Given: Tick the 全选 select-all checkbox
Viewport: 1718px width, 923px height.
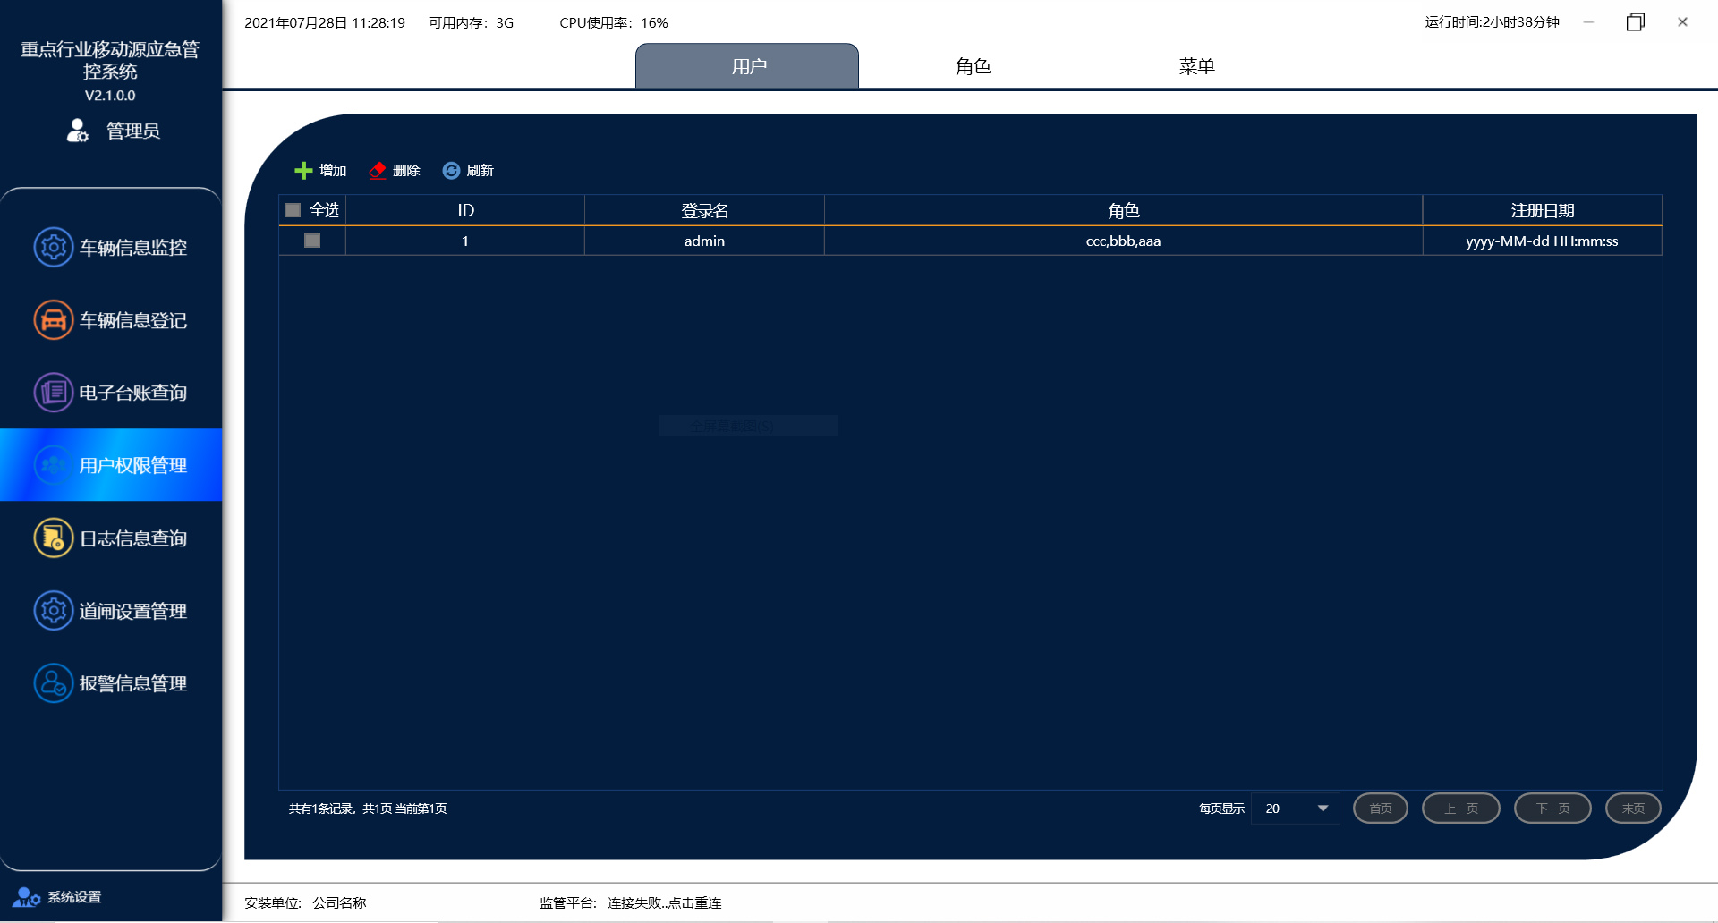Looking at the screenshot, I should 293,210.
